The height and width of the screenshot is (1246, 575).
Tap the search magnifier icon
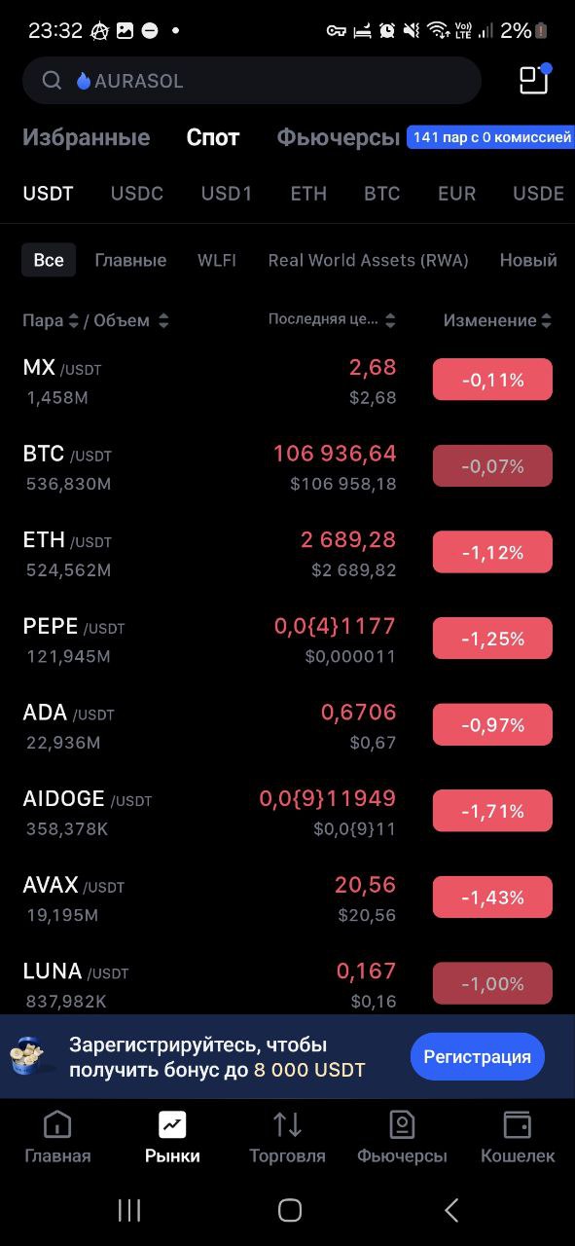pos(52,81)
